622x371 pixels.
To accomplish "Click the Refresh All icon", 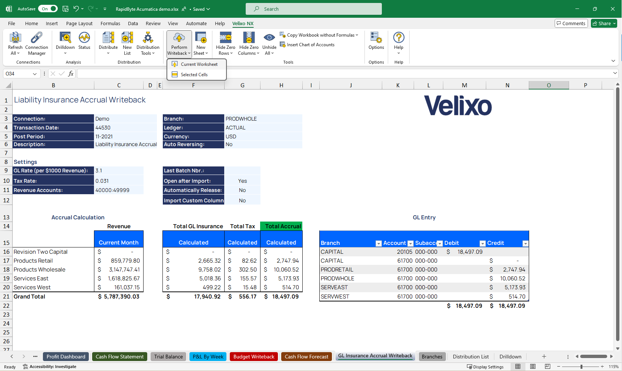I will [x=15, y=38].
